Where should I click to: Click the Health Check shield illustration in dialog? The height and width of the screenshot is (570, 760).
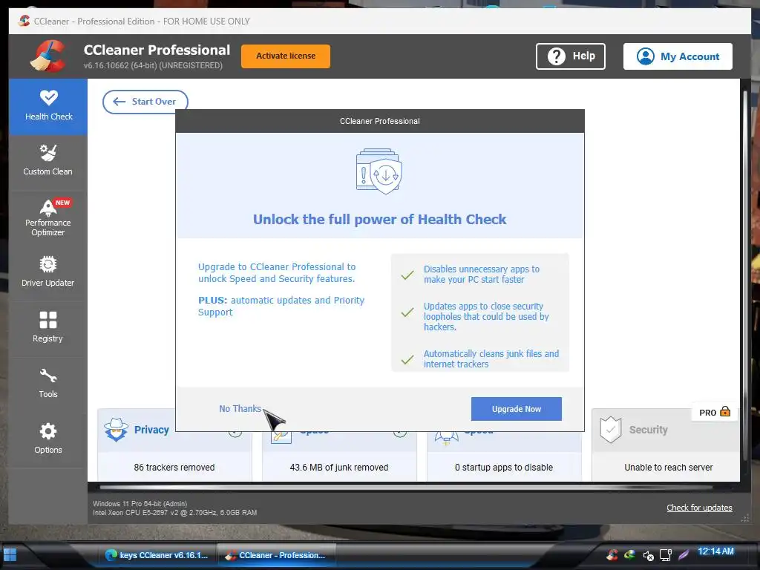(x=379, y=171)
